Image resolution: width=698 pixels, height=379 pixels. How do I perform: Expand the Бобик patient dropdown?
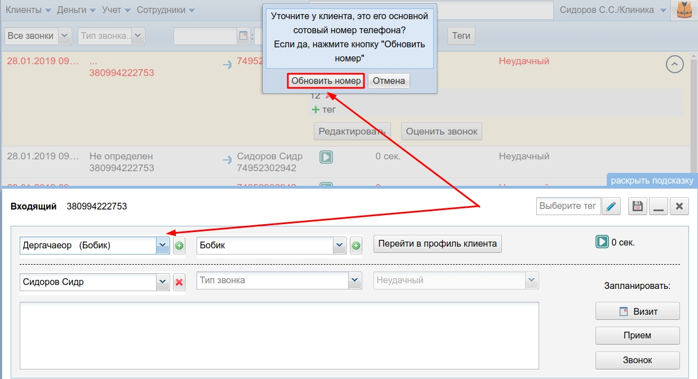click(339, 246)
